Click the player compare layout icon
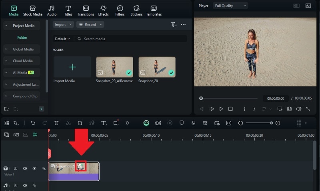 click(296, 6)
